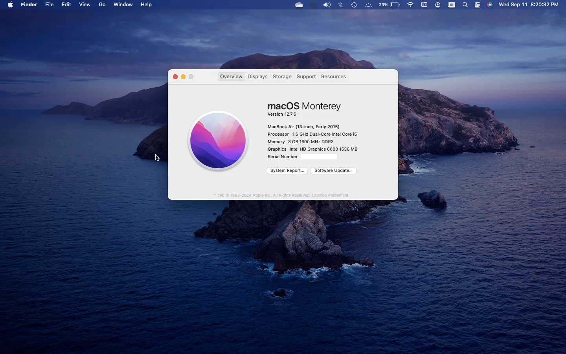Image resolution: width=566 pixels, height=354 pixels.
Task: Open Control Center from the menu bar
Action: click(x=478, y=5)
